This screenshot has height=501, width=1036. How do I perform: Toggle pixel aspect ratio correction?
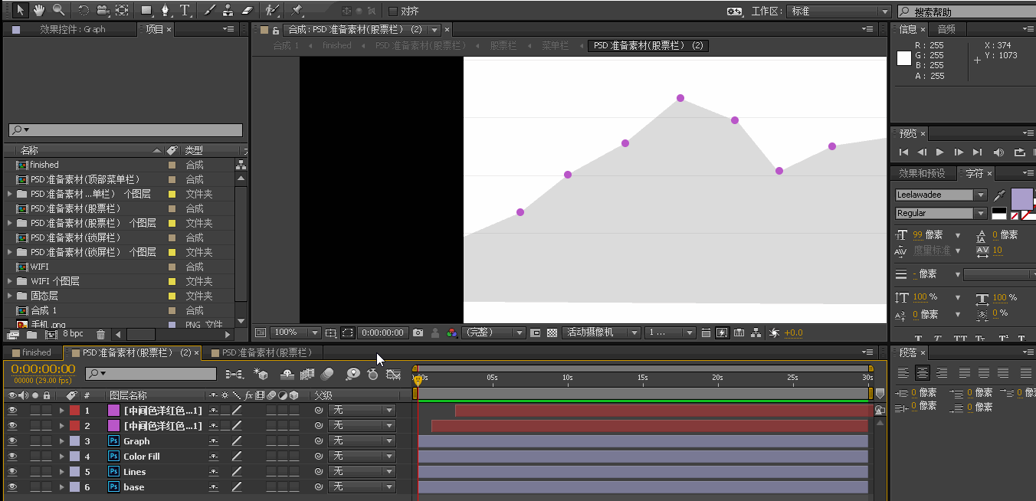[705, 332]
